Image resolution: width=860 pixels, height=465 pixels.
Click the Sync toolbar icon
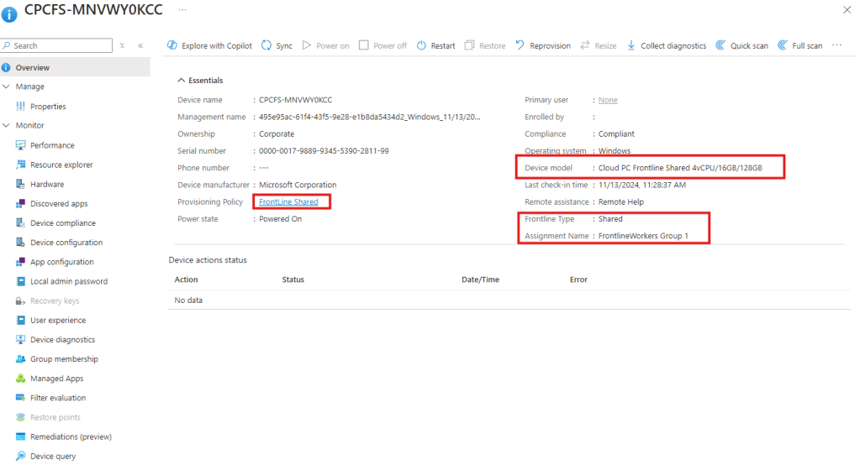click(x=266, y=45)
